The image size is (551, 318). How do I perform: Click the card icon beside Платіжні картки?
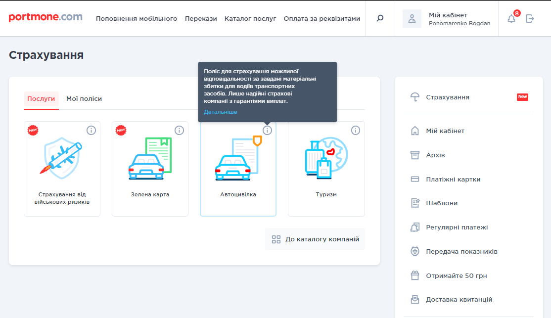tap(415, 179)
